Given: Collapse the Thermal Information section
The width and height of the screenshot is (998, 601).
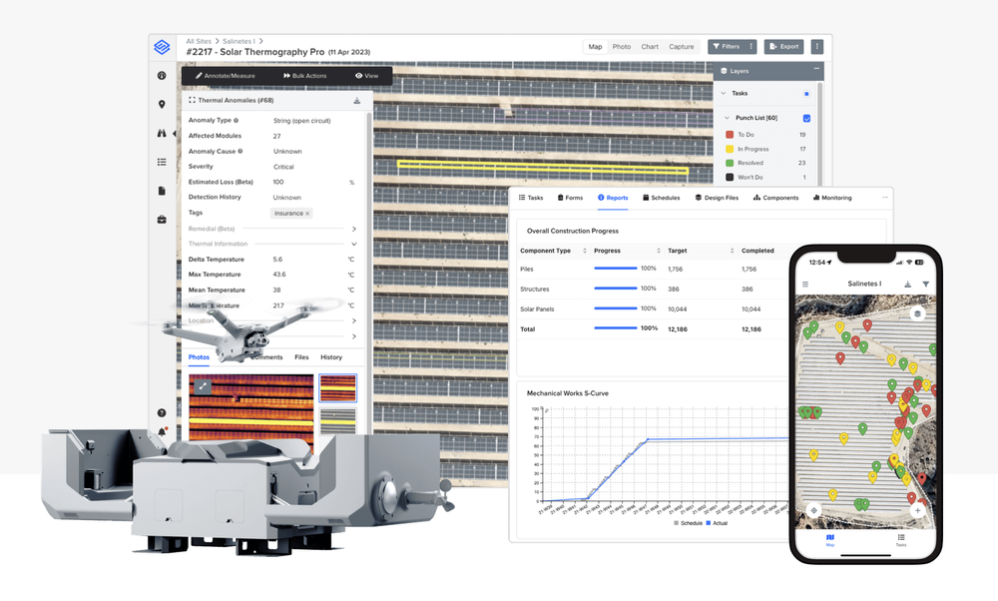Looking at the screenshot, I should (354, 244).
